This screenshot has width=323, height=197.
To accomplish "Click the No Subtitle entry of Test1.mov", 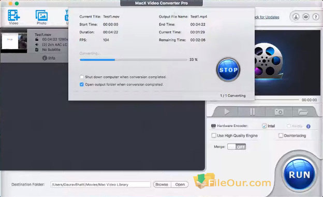I will pos(51,50).
